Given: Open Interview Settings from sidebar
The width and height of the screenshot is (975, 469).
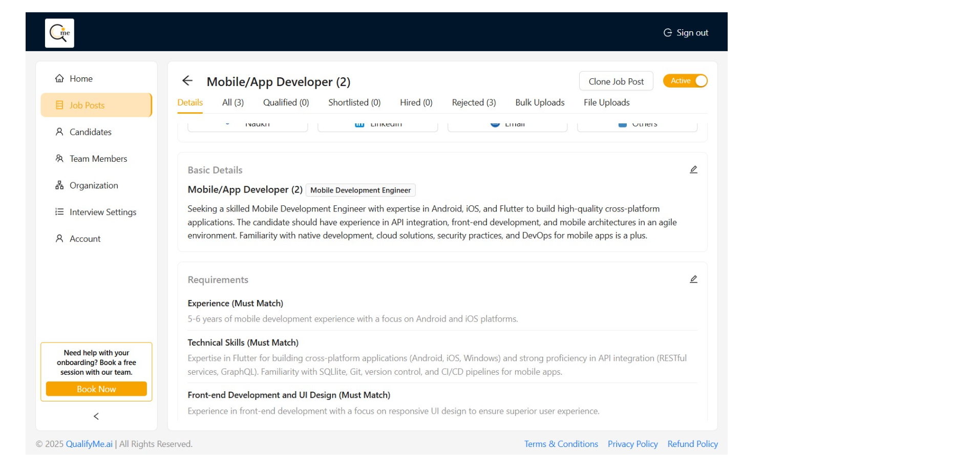Looking at the screenshot, I should pos(102,212).
